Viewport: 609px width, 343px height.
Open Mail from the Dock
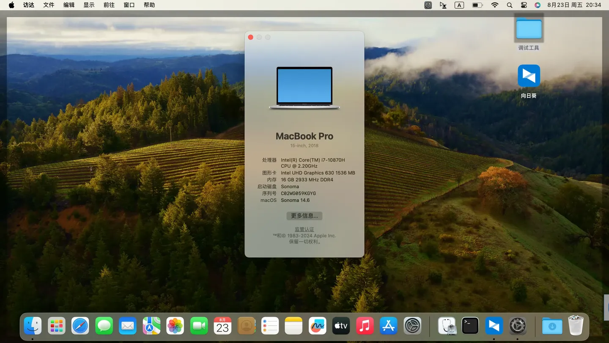pos(128,326)
